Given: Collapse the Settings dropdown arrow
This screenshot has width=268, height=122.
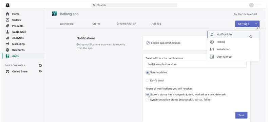Looking at the screenshot, I should [x=256, y=24].
